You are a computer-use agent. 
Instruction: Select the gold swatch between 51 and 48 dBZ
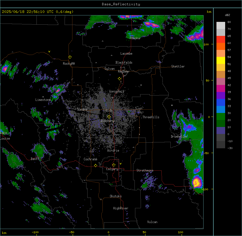pos(221,67)
